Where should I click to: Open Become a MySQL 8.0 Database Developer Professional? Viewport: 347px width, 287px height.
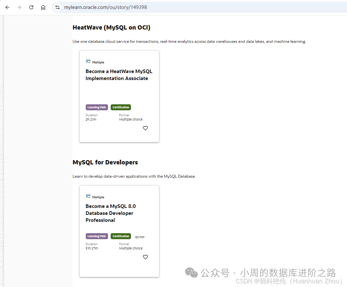pyautogui.click(x=111, y=213)
